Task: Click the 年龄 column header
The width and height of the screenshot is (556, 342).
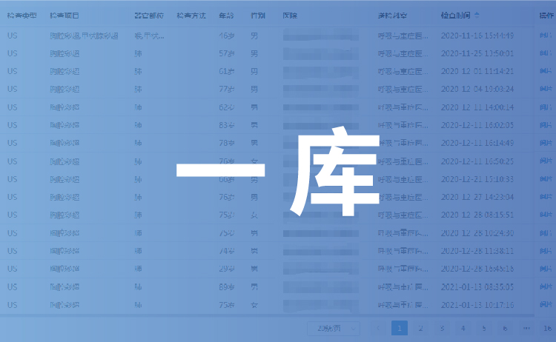Action: tap(226, 15)
